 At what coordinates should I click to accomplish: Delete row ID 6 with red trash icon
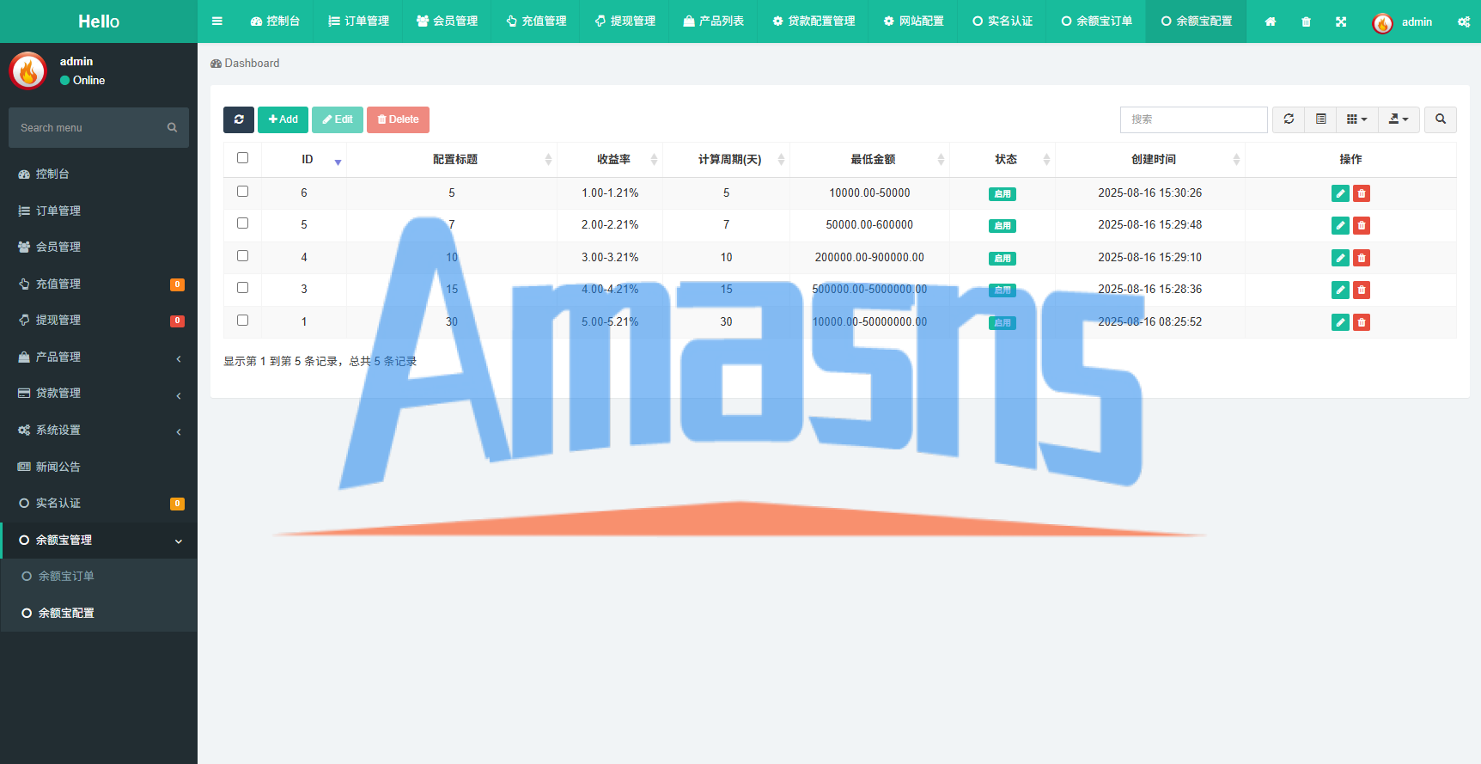coord(1362,193)
